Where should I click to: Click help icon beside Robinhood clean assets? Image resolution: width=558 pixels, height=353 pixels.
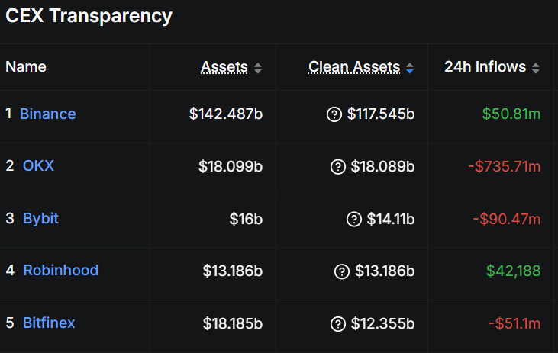click(342, 271)
